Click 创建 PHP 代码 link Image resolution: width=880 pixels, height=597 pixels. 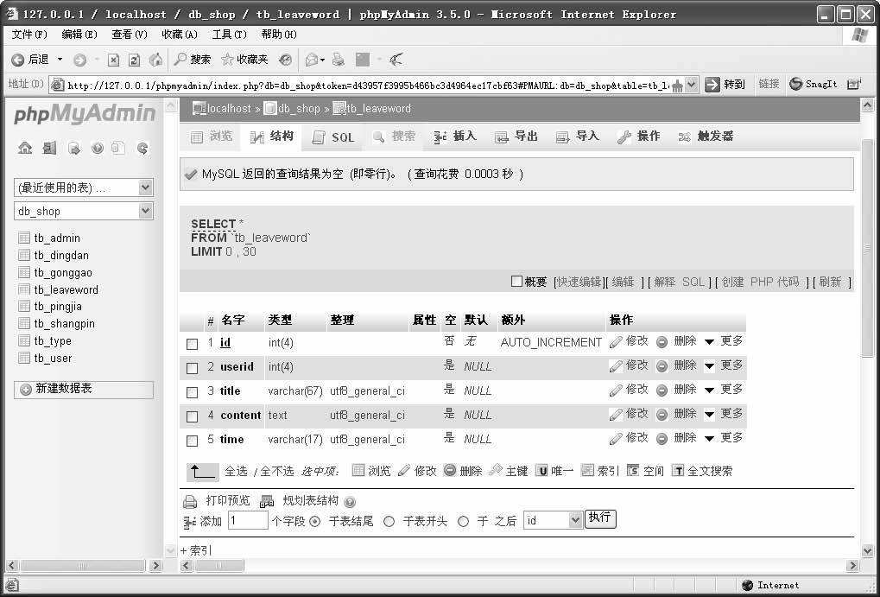tap(760, 282)
